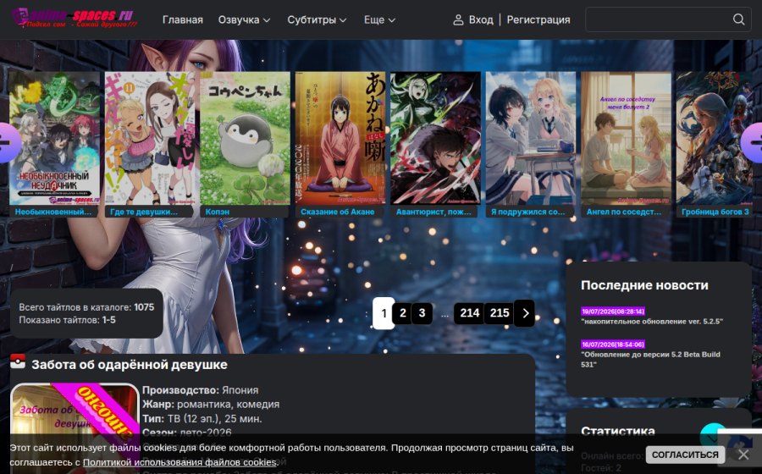This screenshot has height=474, width=762.
Task: Click the pokeball icon beside the title heading
Action: (18, 361)
